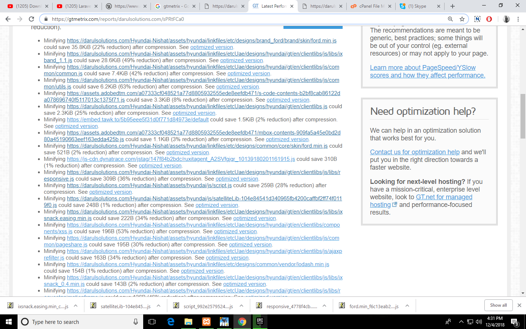Screen dimensions: 526x329
Task: Expand options for responsive_4778f4cb download
Action: coord(324,306)
